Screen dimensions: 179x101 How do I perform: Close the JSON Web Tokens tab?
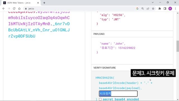[x=38, y=3]
